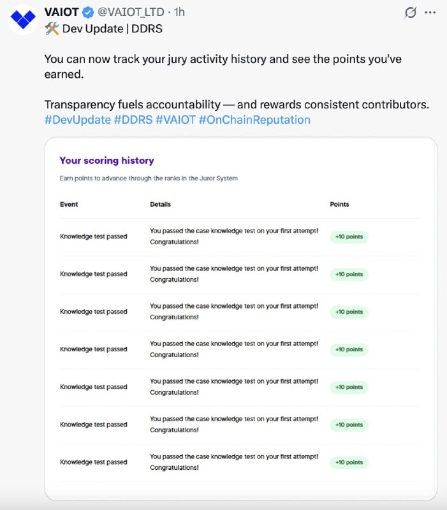Viewport: 447px width, 510px height.
Task: Open the VAIOT profile avatar
Action: coord(23,20)
